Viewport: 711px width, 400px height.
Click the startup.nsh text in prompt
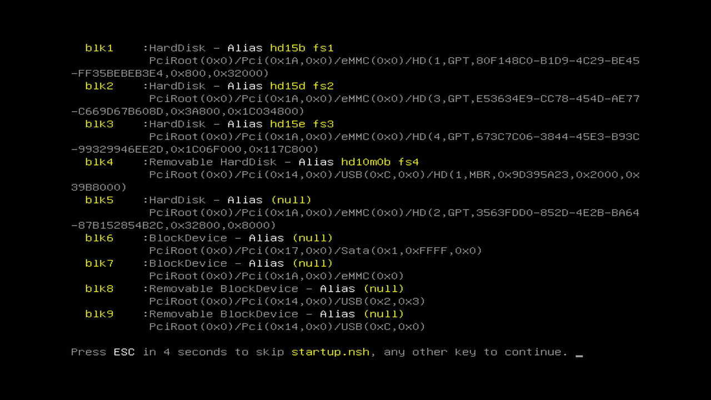click(330, 352)
